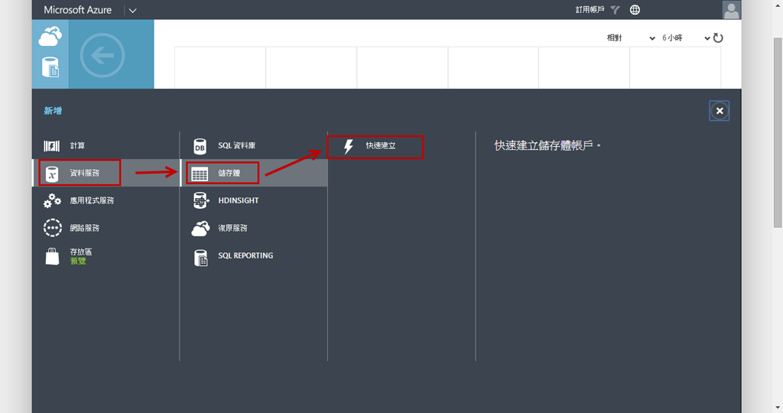Click the 儲存體 table grid icon
Screen dimensions: 783x413
point(200,174)
